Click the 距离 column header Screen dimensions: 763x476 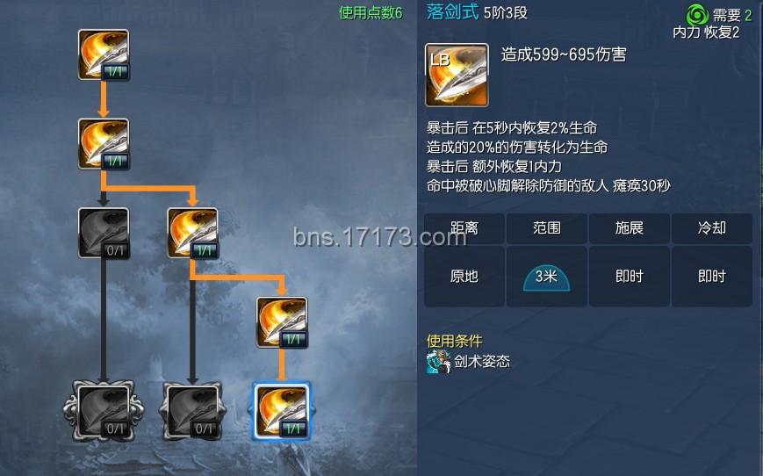coord(464,227)
